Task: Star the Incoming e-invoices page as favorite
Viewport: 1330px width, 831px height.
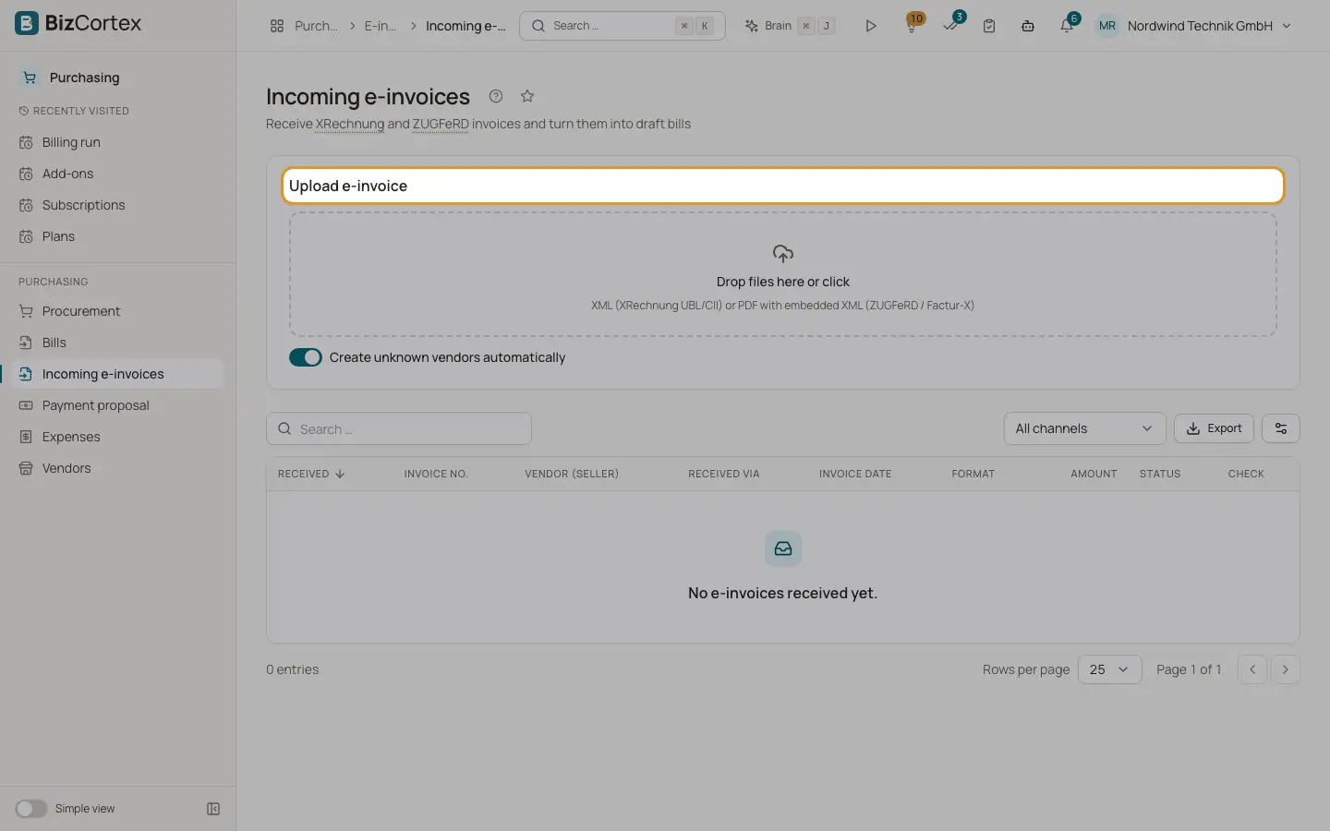Action: click(x=527, y=96)
